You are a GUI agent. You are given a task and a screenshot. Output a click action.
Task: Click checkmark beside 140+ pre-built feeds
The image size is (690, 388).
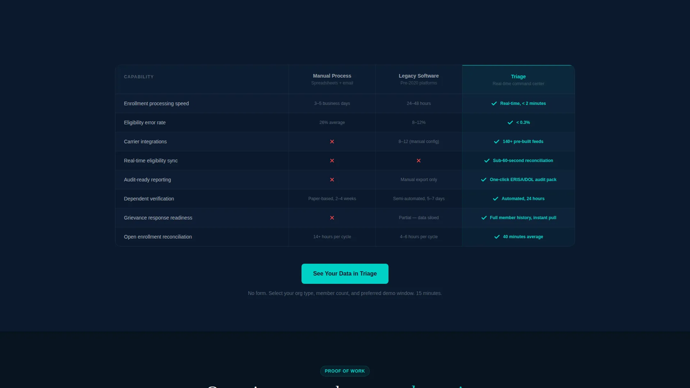click(497, 142)
